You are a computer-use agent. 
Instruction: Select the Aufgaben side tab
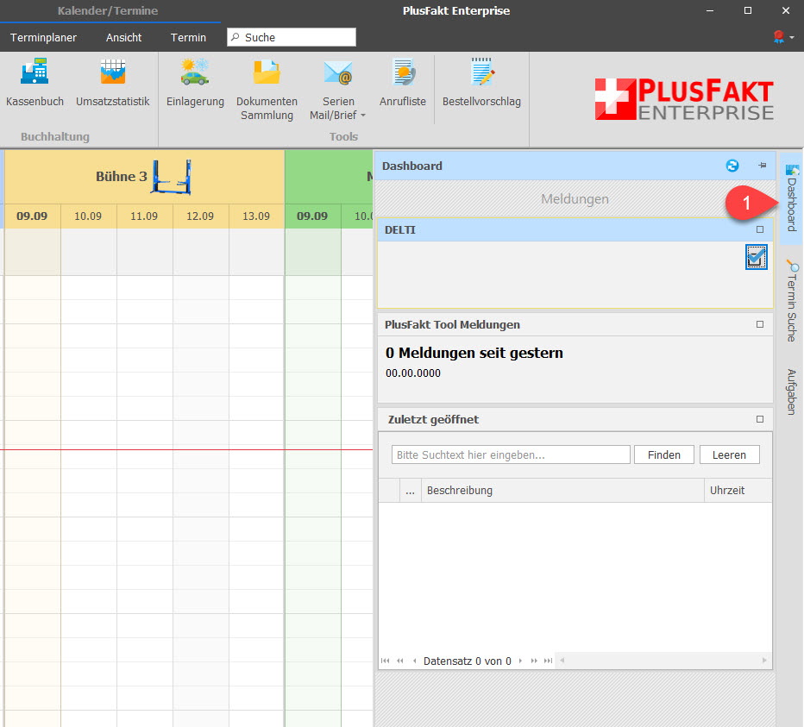click(792, 392)
